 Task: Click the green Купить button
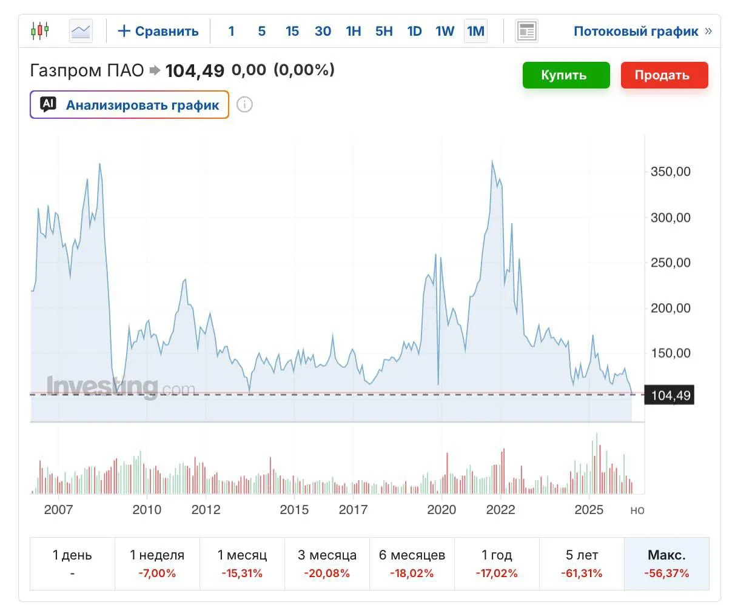click(x=566, y=75)
